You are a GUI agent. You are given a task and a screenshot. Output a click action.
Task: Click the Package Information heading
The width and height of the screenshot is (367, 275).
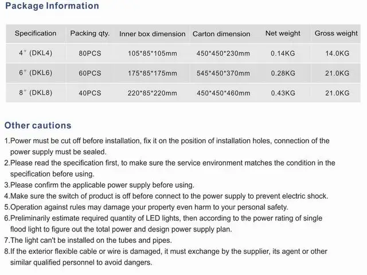[x=52, y=6]
